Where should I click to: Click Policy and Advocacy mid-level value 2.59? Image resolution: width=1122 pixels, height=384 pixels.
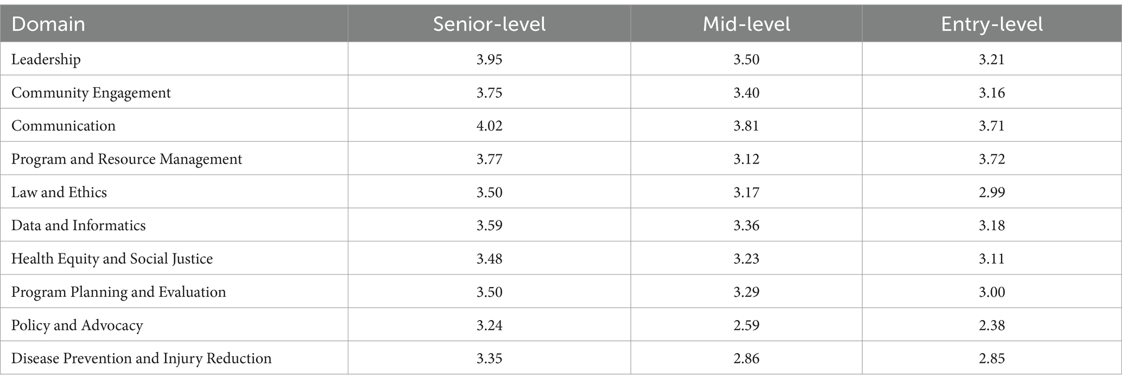point(746,325)
